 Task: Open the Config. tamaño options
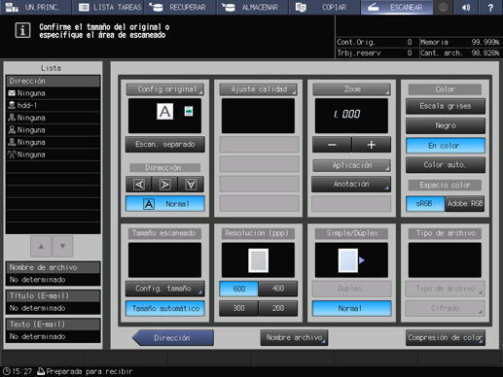tap(164, 289)
